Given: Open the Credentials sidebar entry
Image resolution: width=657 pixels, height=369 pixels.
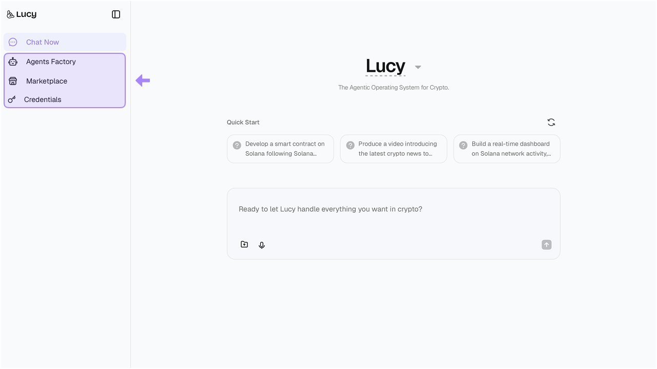Looking at the screenshot, I should click(x=65, y=99).
